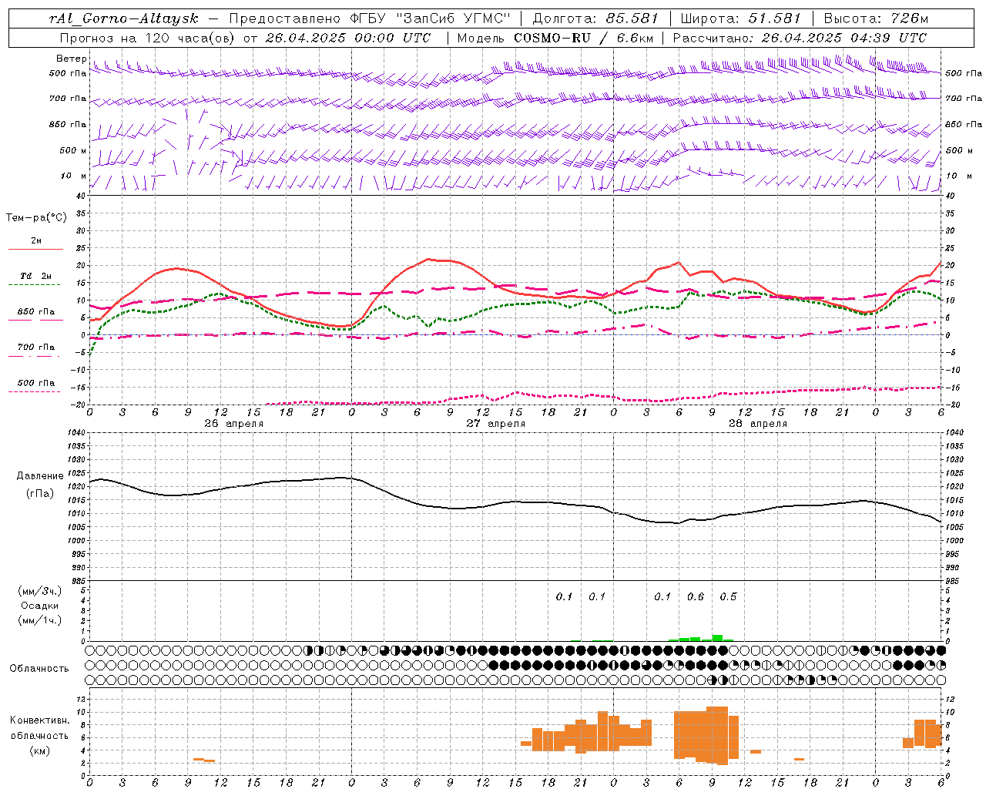
Task: Click the 2м temperature legend label
Action: 36,241
